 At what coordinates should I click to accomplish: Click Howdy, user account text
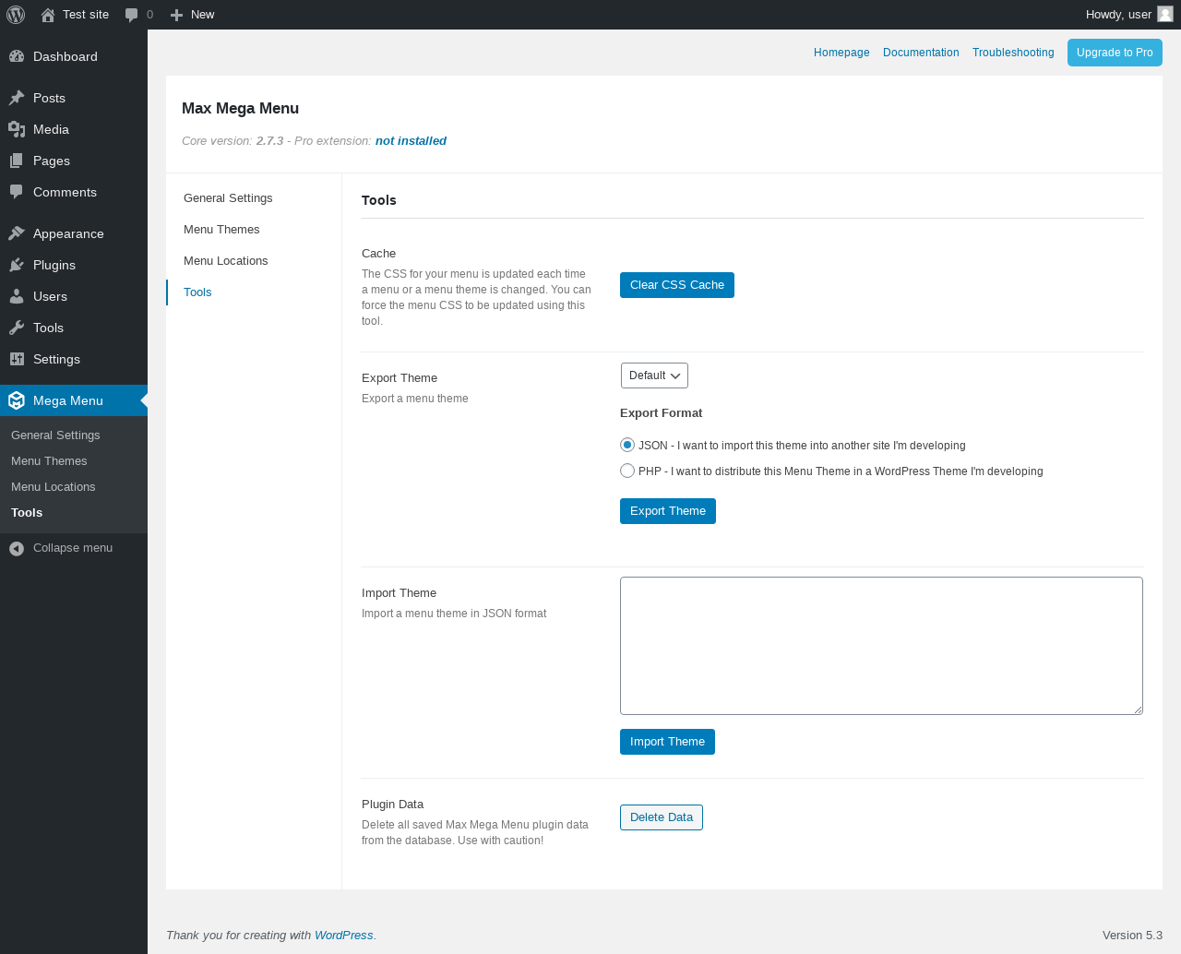point(1118,15)
